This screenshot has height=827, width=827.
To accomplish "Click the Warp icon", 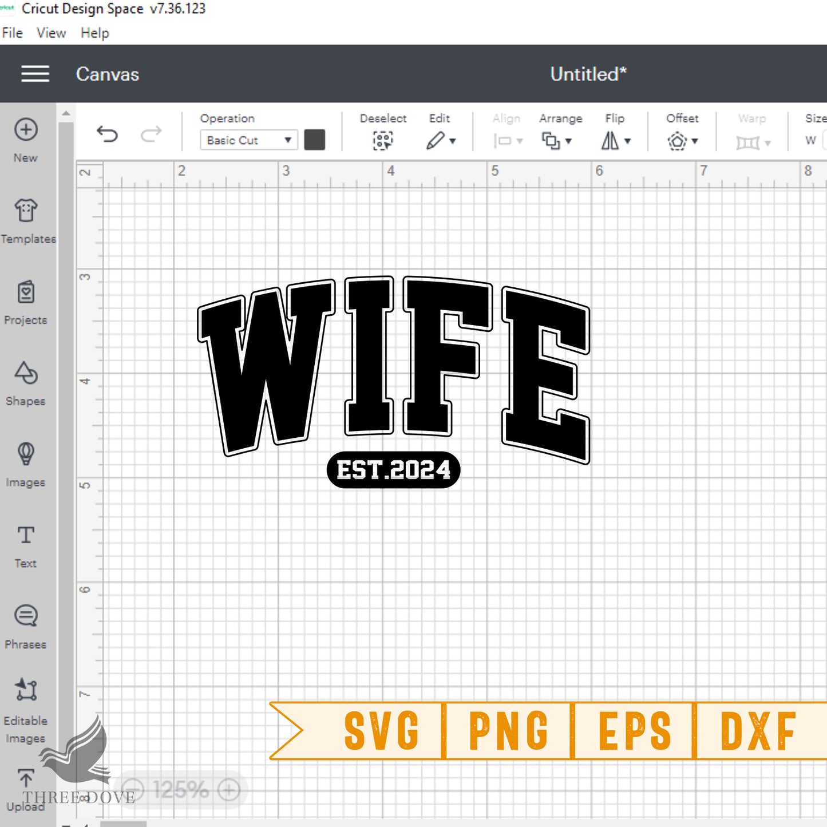I will tap(747, 143).
